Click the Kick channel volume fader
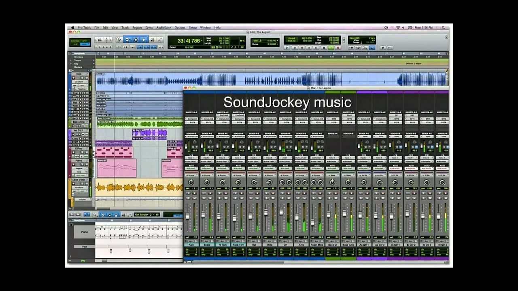This screenshot has height=291, width=518. click(x=187, y=216)
